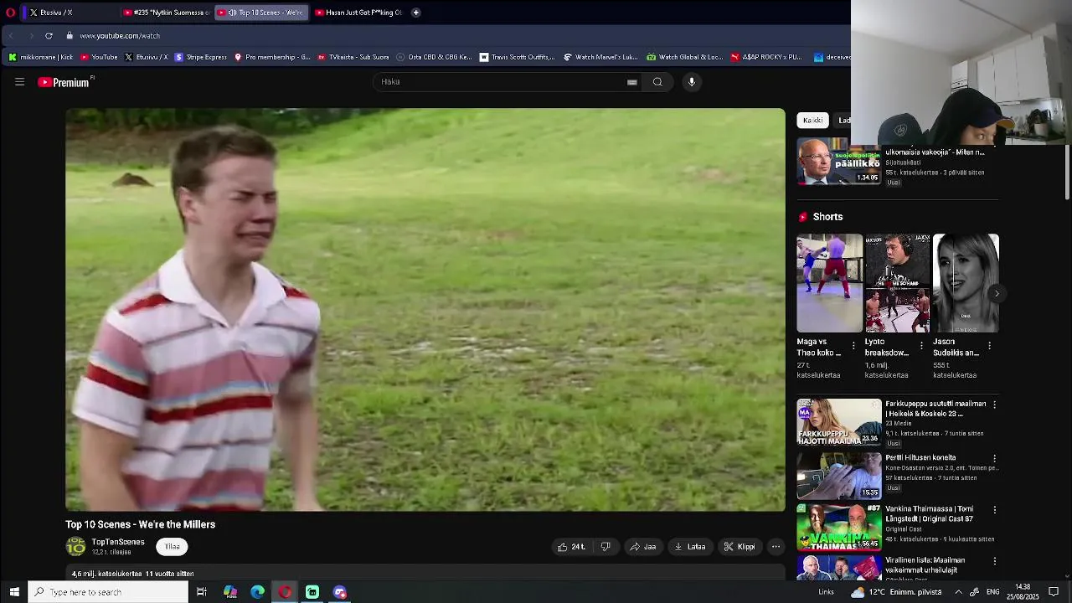This screenshot has height=603, width=1072.
Task: Like the video (24 t.)
Action: tap(572, 547)
